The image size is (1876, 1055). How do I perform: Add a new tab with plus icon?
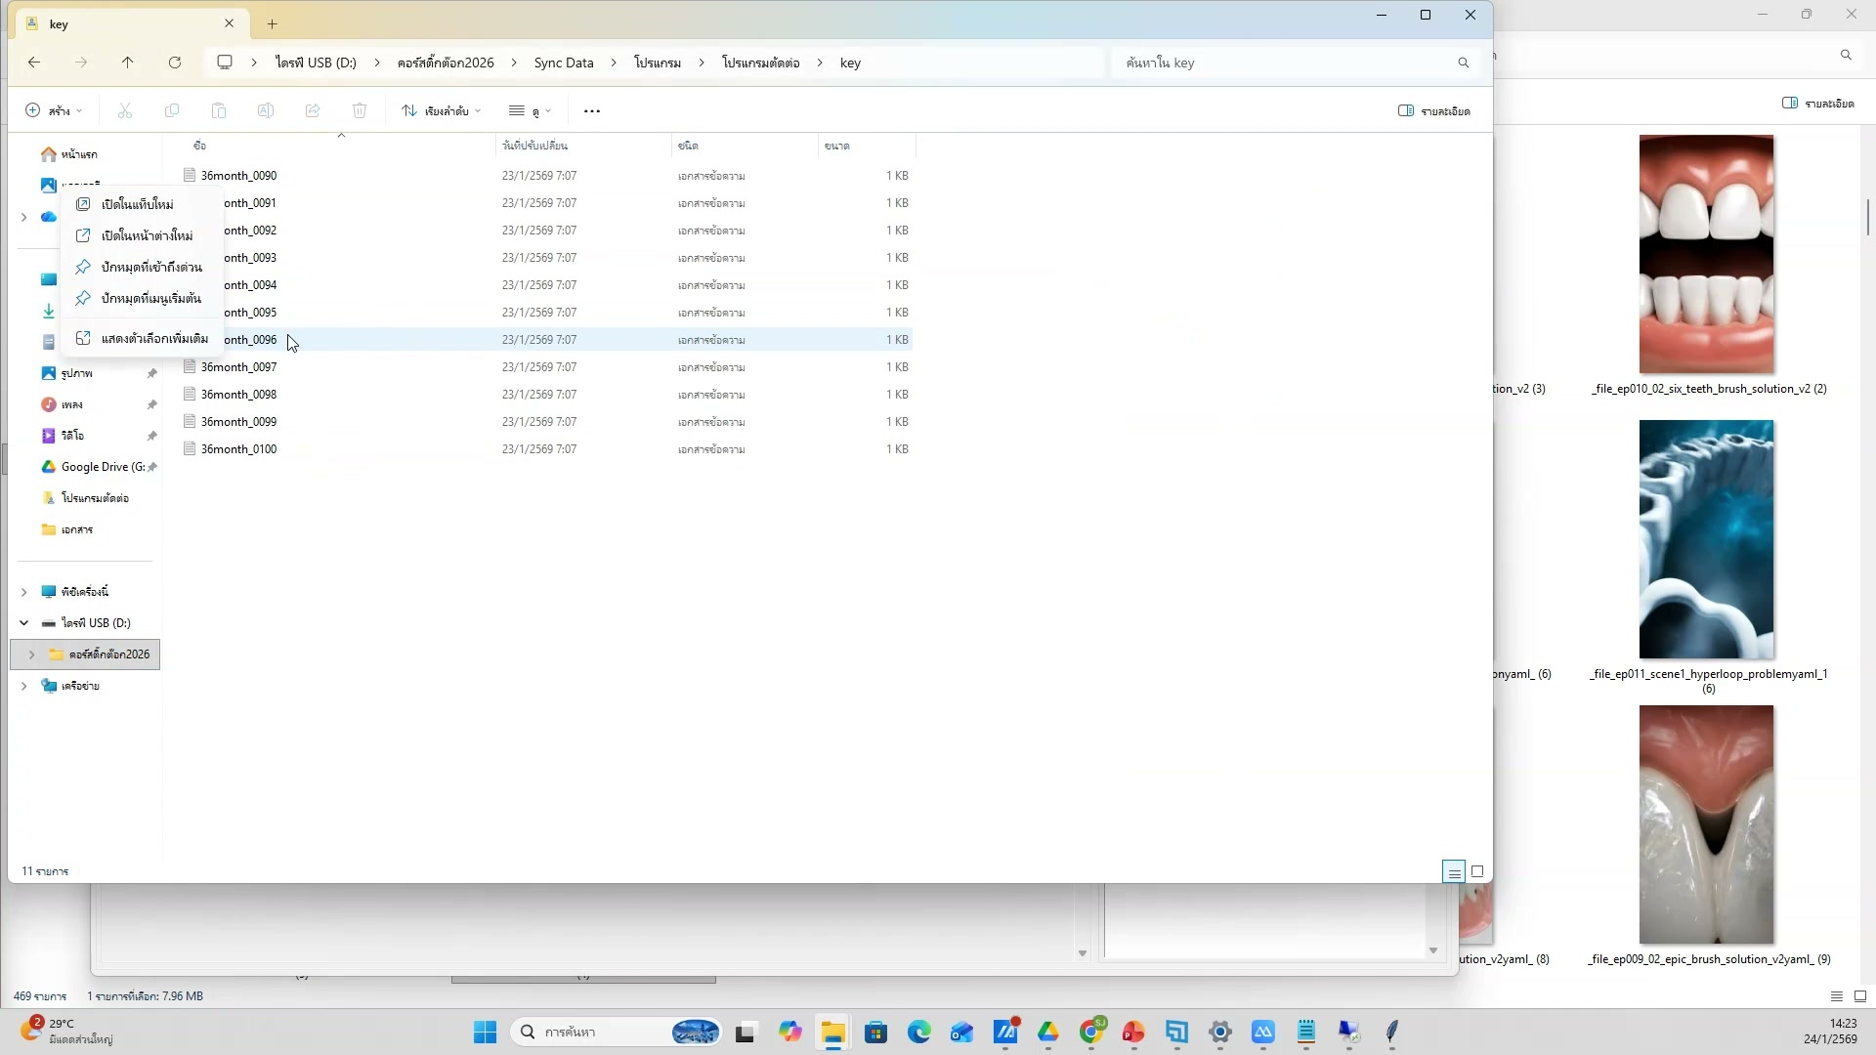(x=273, y=23)
